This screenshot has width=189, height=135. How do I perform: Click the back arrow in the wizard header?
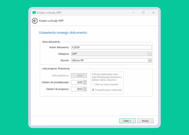click(x=35, y=21)
